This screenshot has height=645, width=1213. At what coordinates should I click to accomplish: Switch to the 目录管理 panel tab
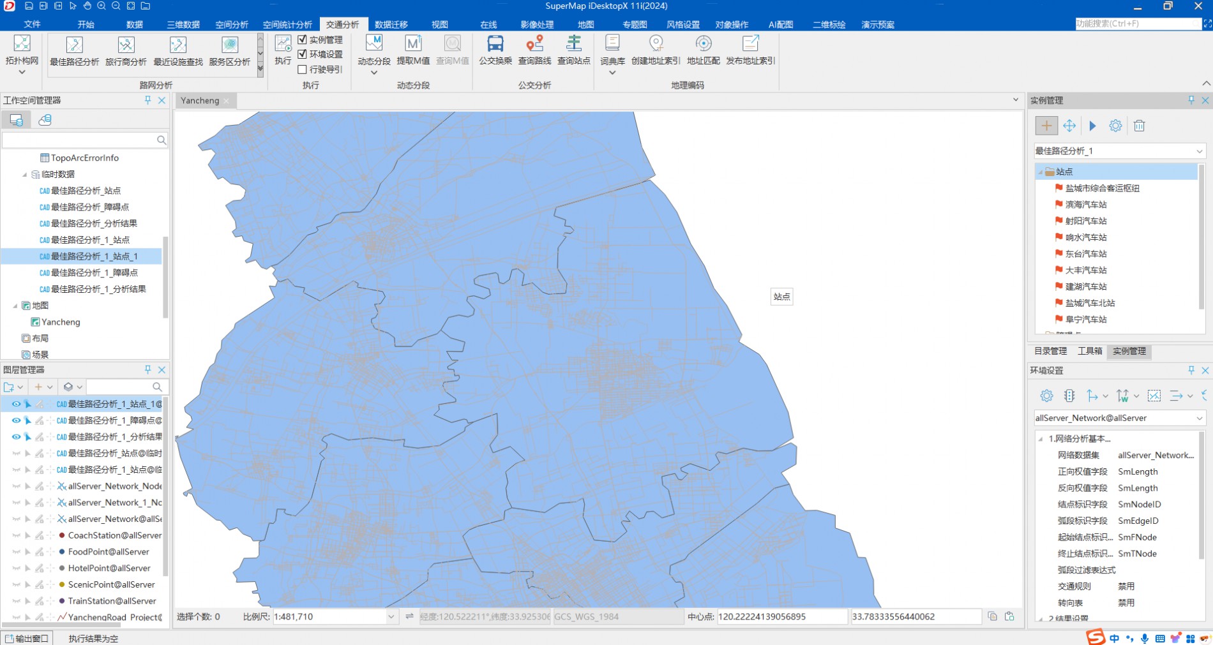[x=1050, y=351]
